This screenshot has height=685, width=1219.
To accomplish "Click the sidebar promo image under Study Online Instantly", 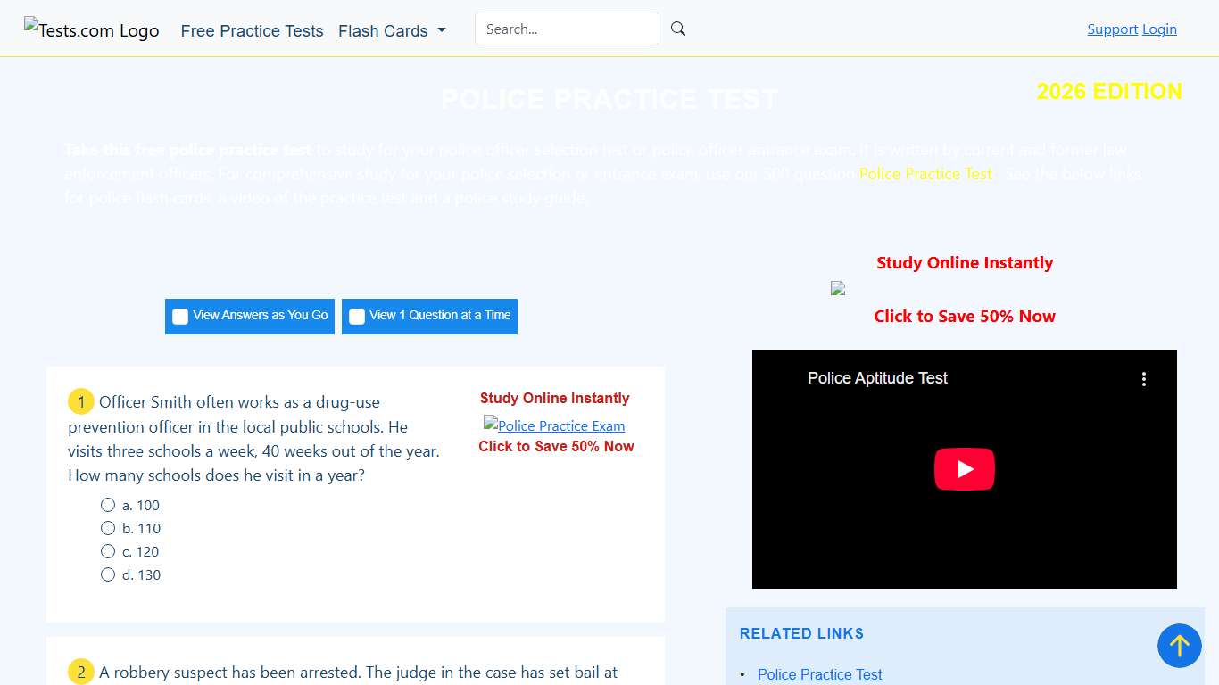I will [838, 288].
